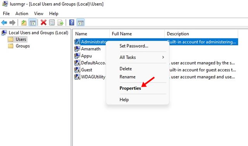The height and width of the screenshot is (146, 248).
Task: Click the lusrmgr title bar app icon
Action: pyautogui.click(x=5, y=4)
